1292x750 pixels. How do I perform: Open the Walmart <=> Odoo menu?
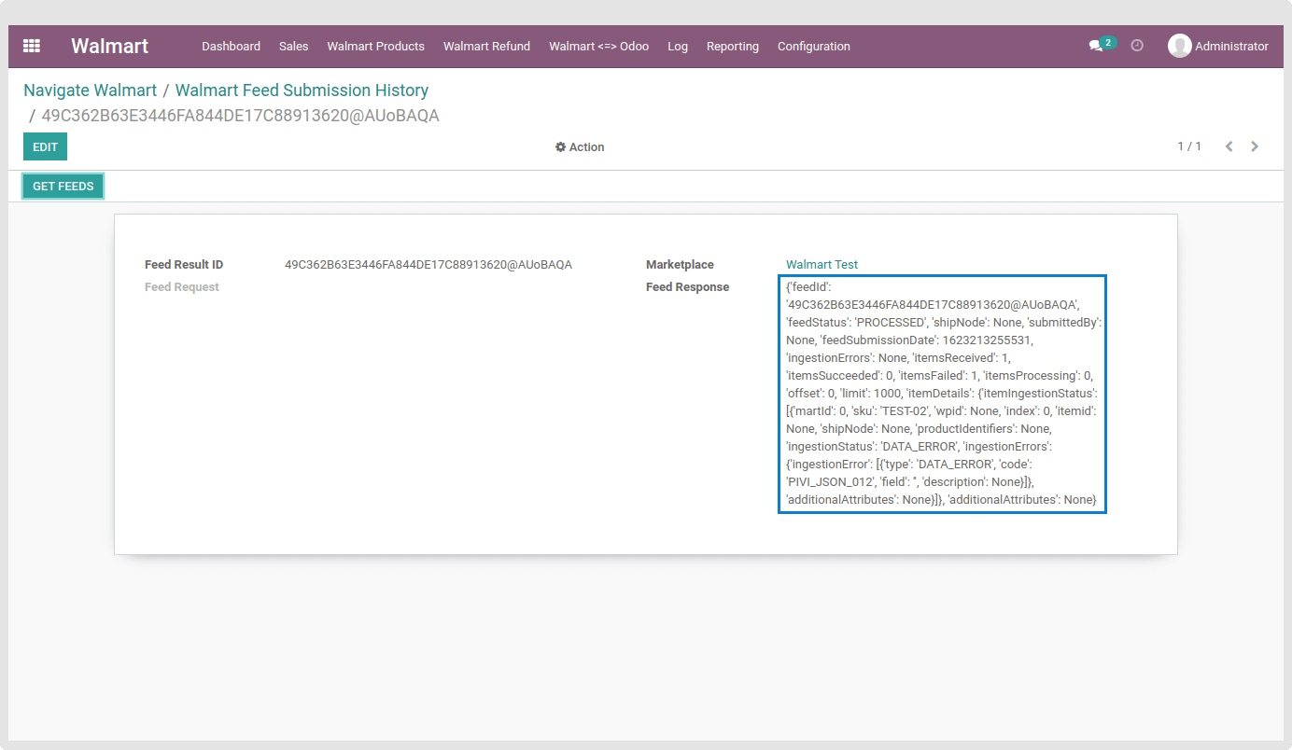pos(598,46)
